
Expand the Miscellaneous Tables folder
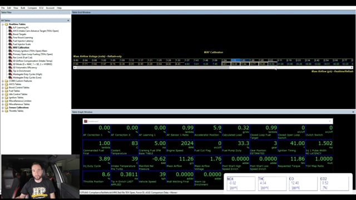[3, 104]
